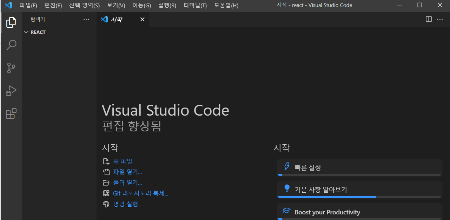This screenshot has height=220, width=450.
Task: Open the 이동(G) menu
Action: 141,5
